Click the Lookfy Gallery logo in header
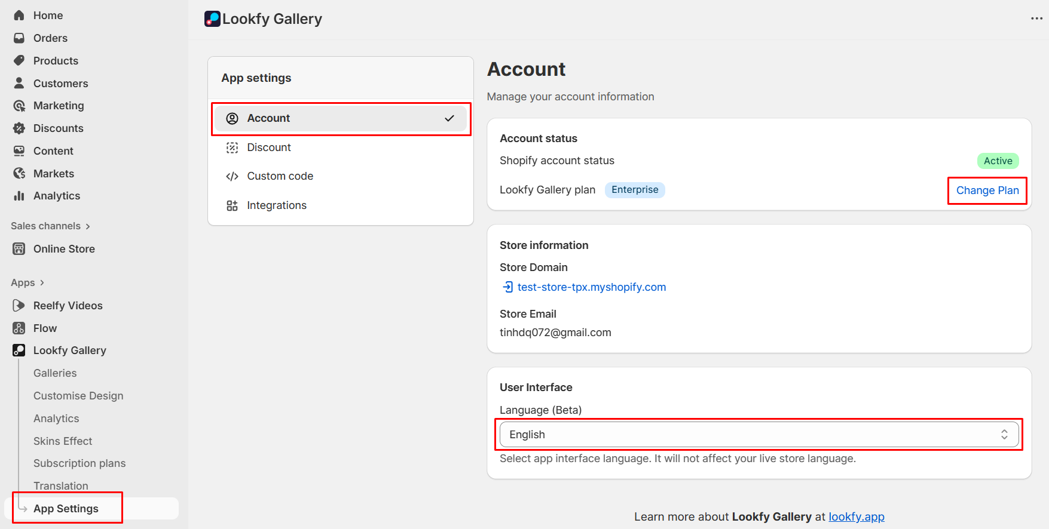1049x529 pixels. (x=212, y=19)
